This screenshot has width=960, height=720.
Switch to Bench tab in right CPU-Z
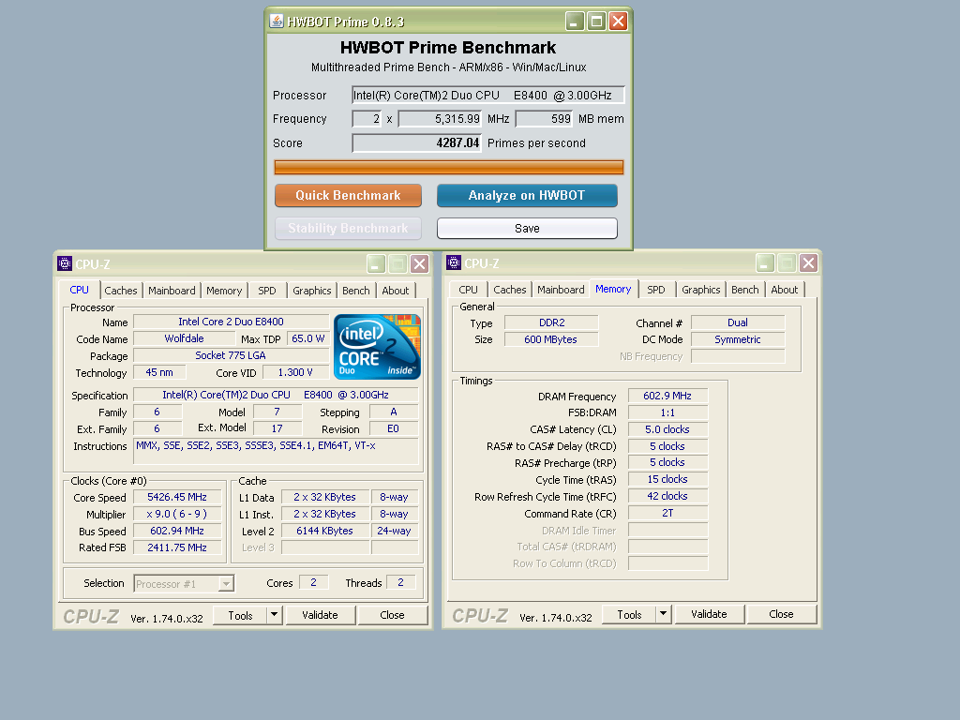pyautogui.click(x=745, y=290)
